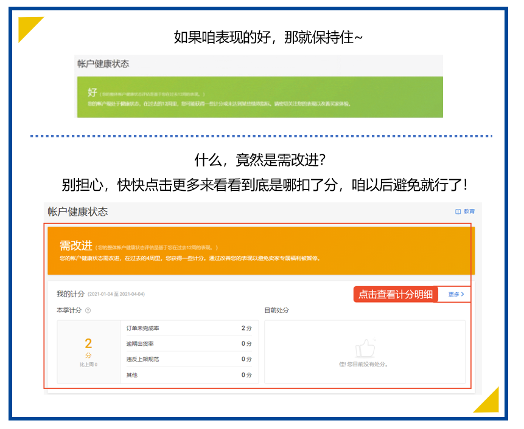Click the 更多 chevron arrow

463,295
